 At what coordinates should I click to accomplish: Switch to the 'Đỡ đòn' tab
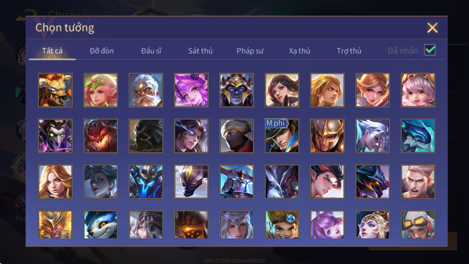pos(102,51)
